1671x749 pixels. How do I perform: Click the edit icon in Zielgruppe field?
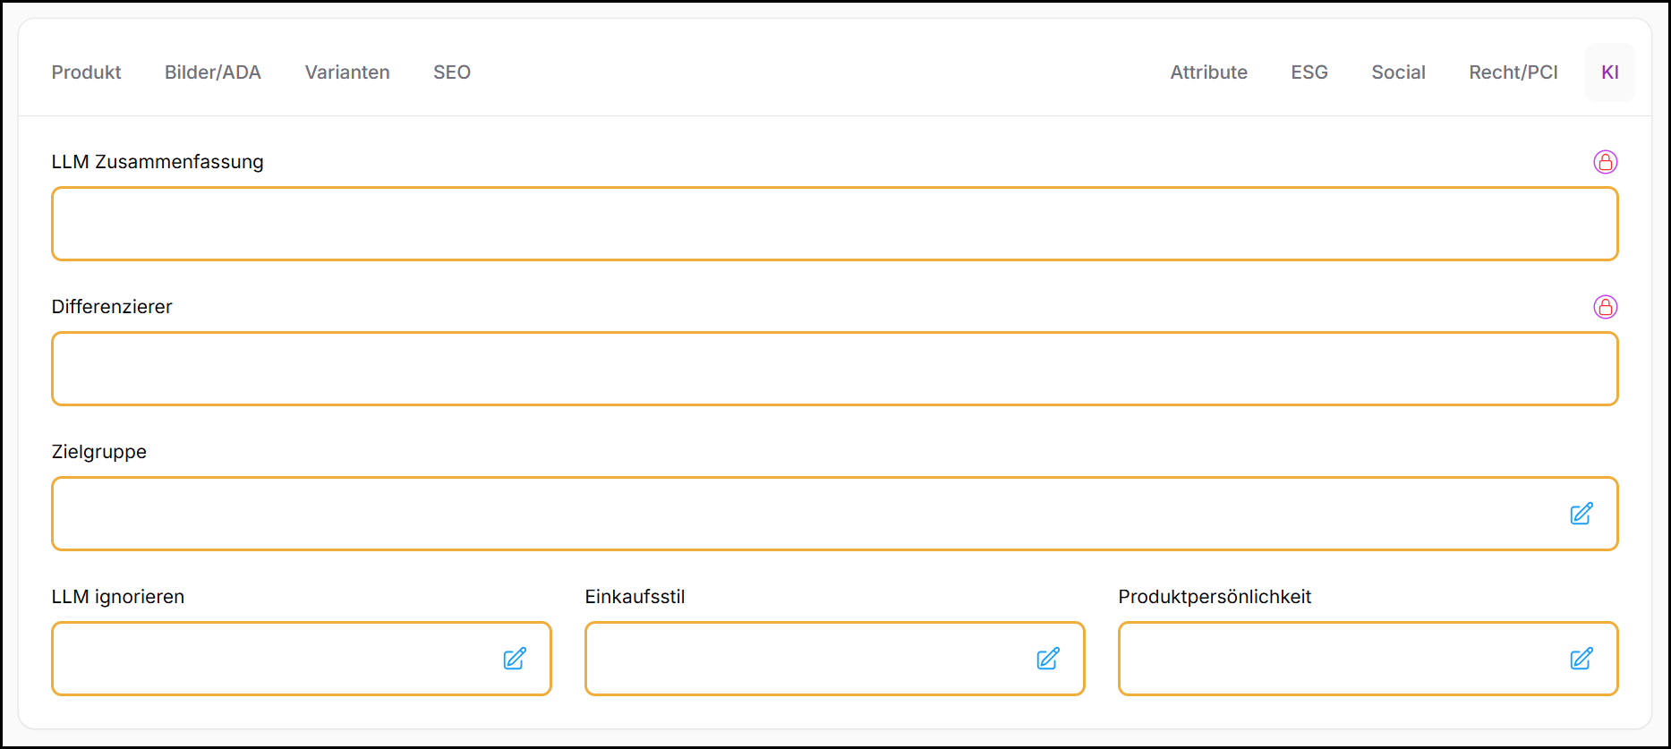pos(1581,514)
